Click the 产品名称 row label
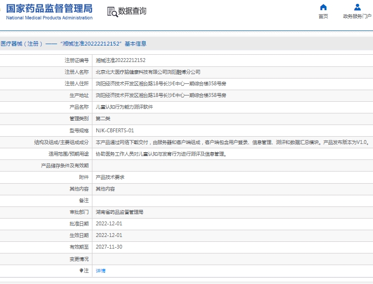This screenshot has height=284, width=373. (x=79, y=107)
